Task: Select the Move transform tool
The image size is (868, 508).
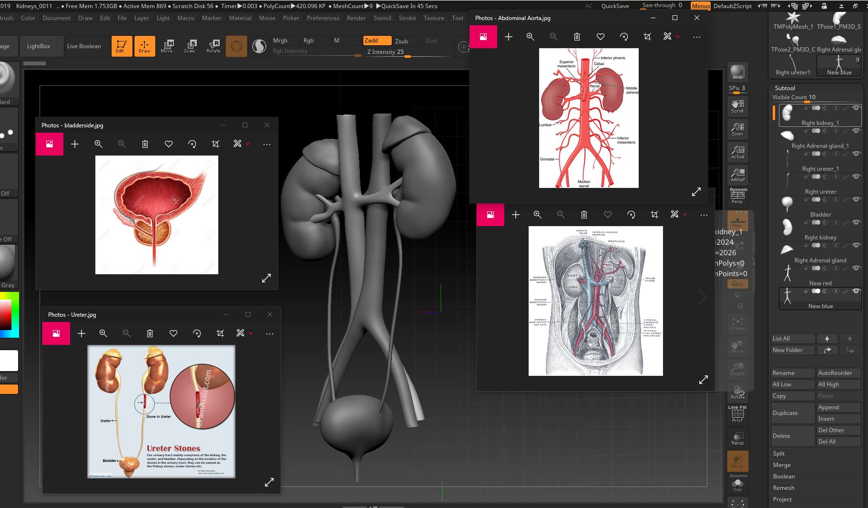Action: [x=167, y=46]
